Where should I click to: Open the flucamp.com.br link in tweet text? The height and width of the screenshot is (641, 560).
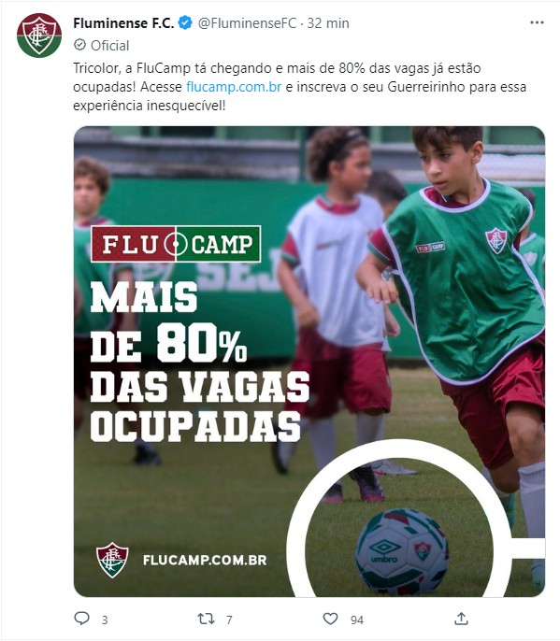(x=234, y=87)
